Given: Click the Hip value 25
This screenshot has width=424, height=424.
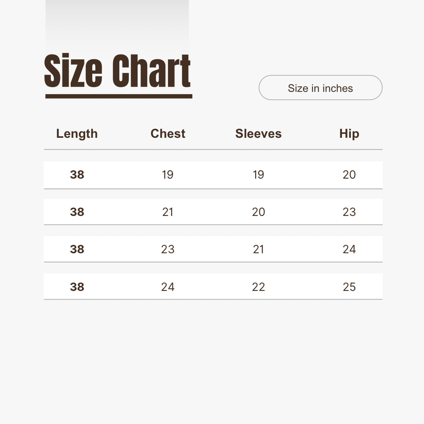Looking at the screenshot, I should click(349, 287).
